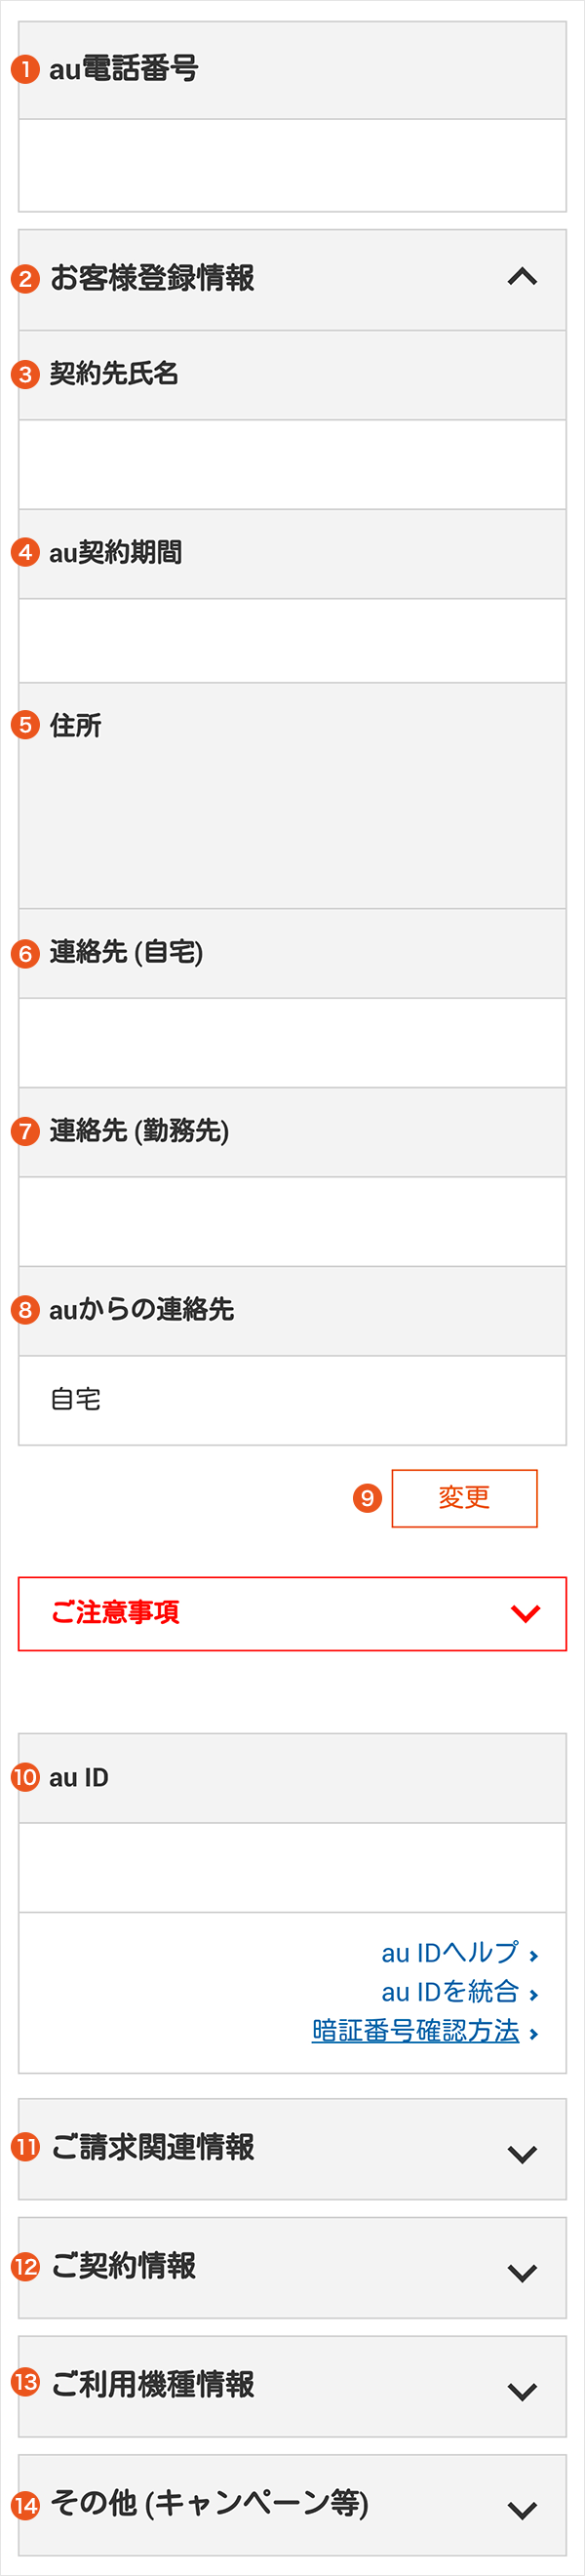Click the 変更 button

pyautogui.click(x=464, y=1498)
